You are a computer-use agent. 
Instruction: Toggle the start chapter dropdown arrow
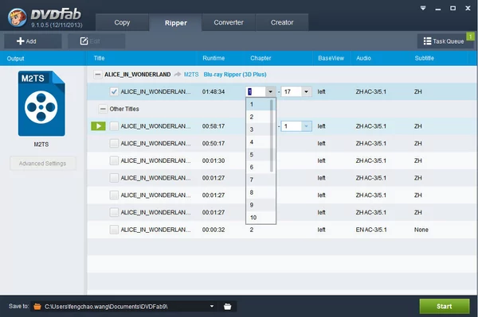270,91
